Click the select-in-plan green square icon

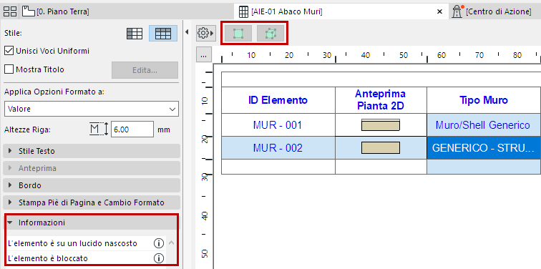pos(238,34)
